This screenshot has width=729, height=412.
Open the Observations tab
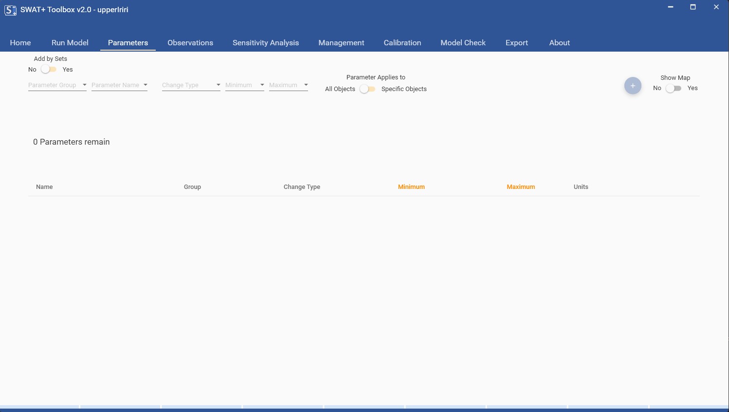[190, 43]
